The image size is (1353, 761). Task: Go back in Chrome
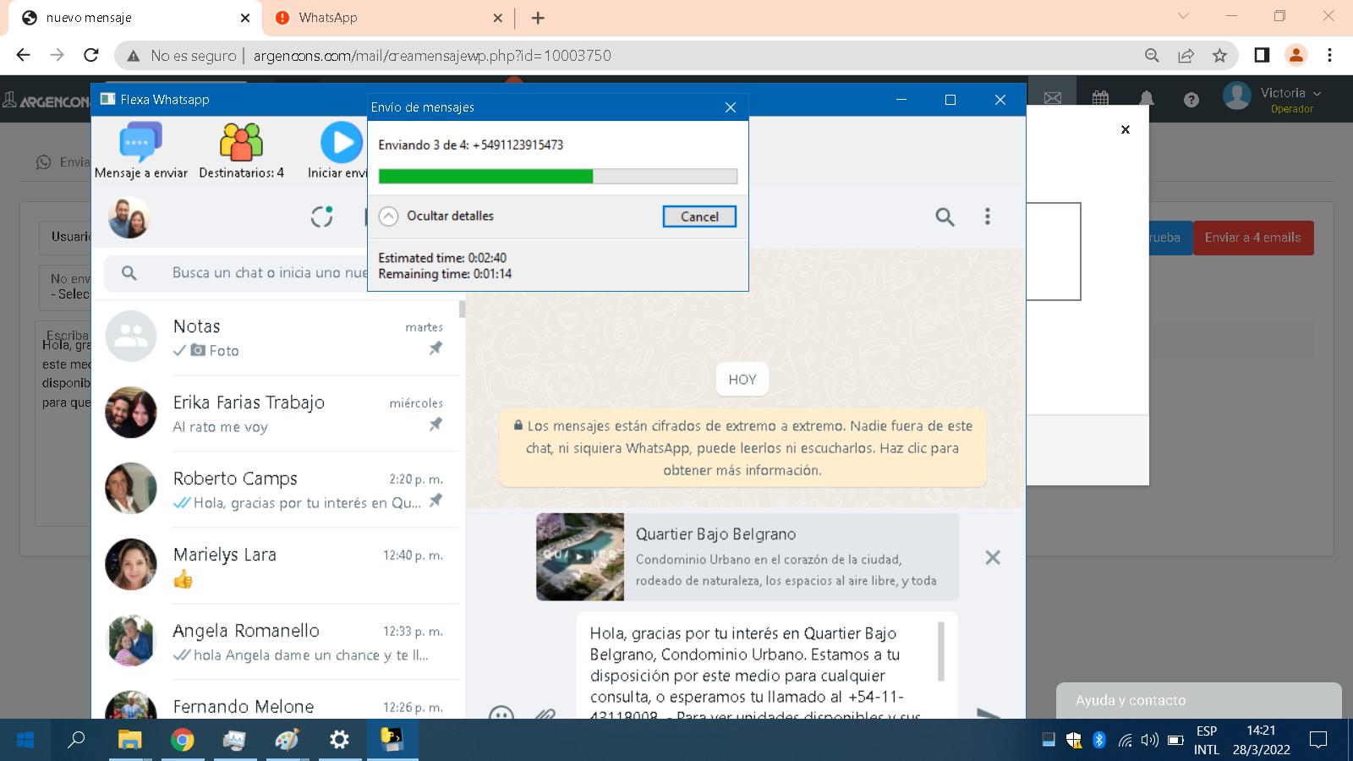point(23,55)
